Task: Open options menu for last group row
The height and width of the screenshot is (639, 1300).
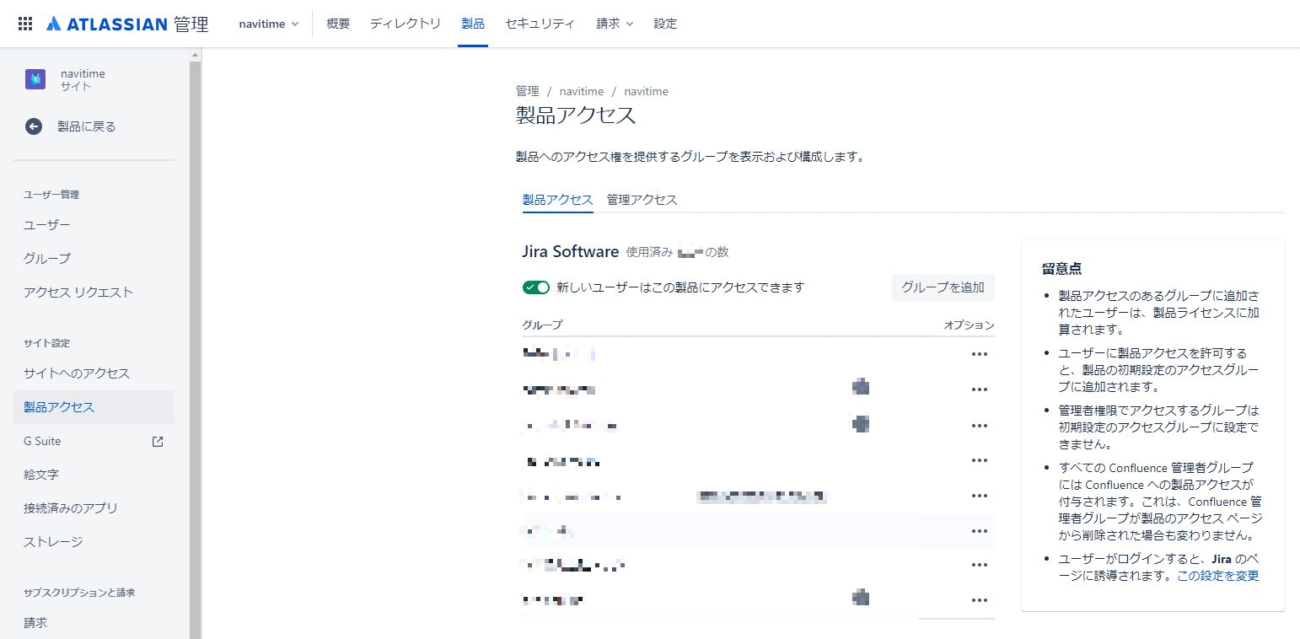Action: pos(979,600)
